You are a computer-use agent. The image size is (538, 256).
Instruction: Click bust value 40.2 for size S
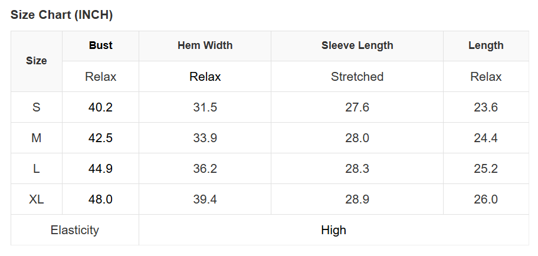point(101,107)
